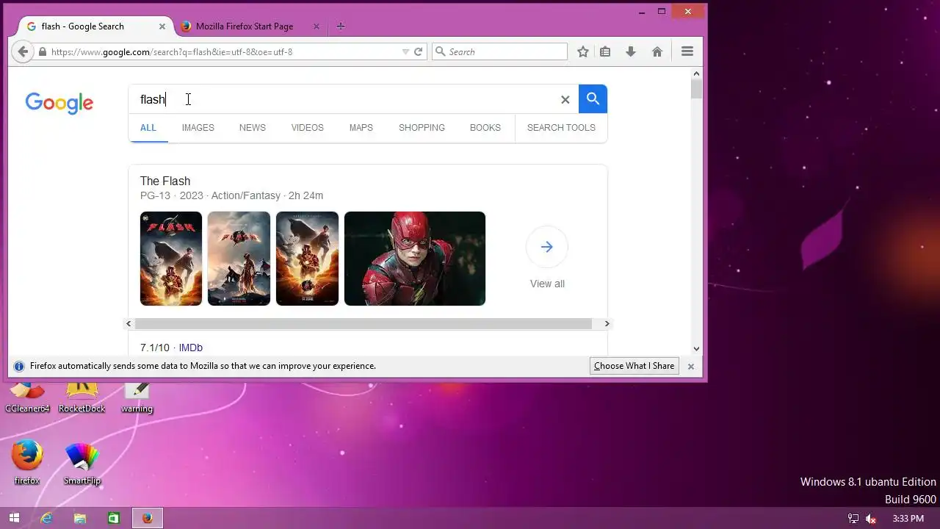The image size is (940, 529).
Task: Open the bookmarks list icon
Action: pyautogui.click(x=605, y=51)
